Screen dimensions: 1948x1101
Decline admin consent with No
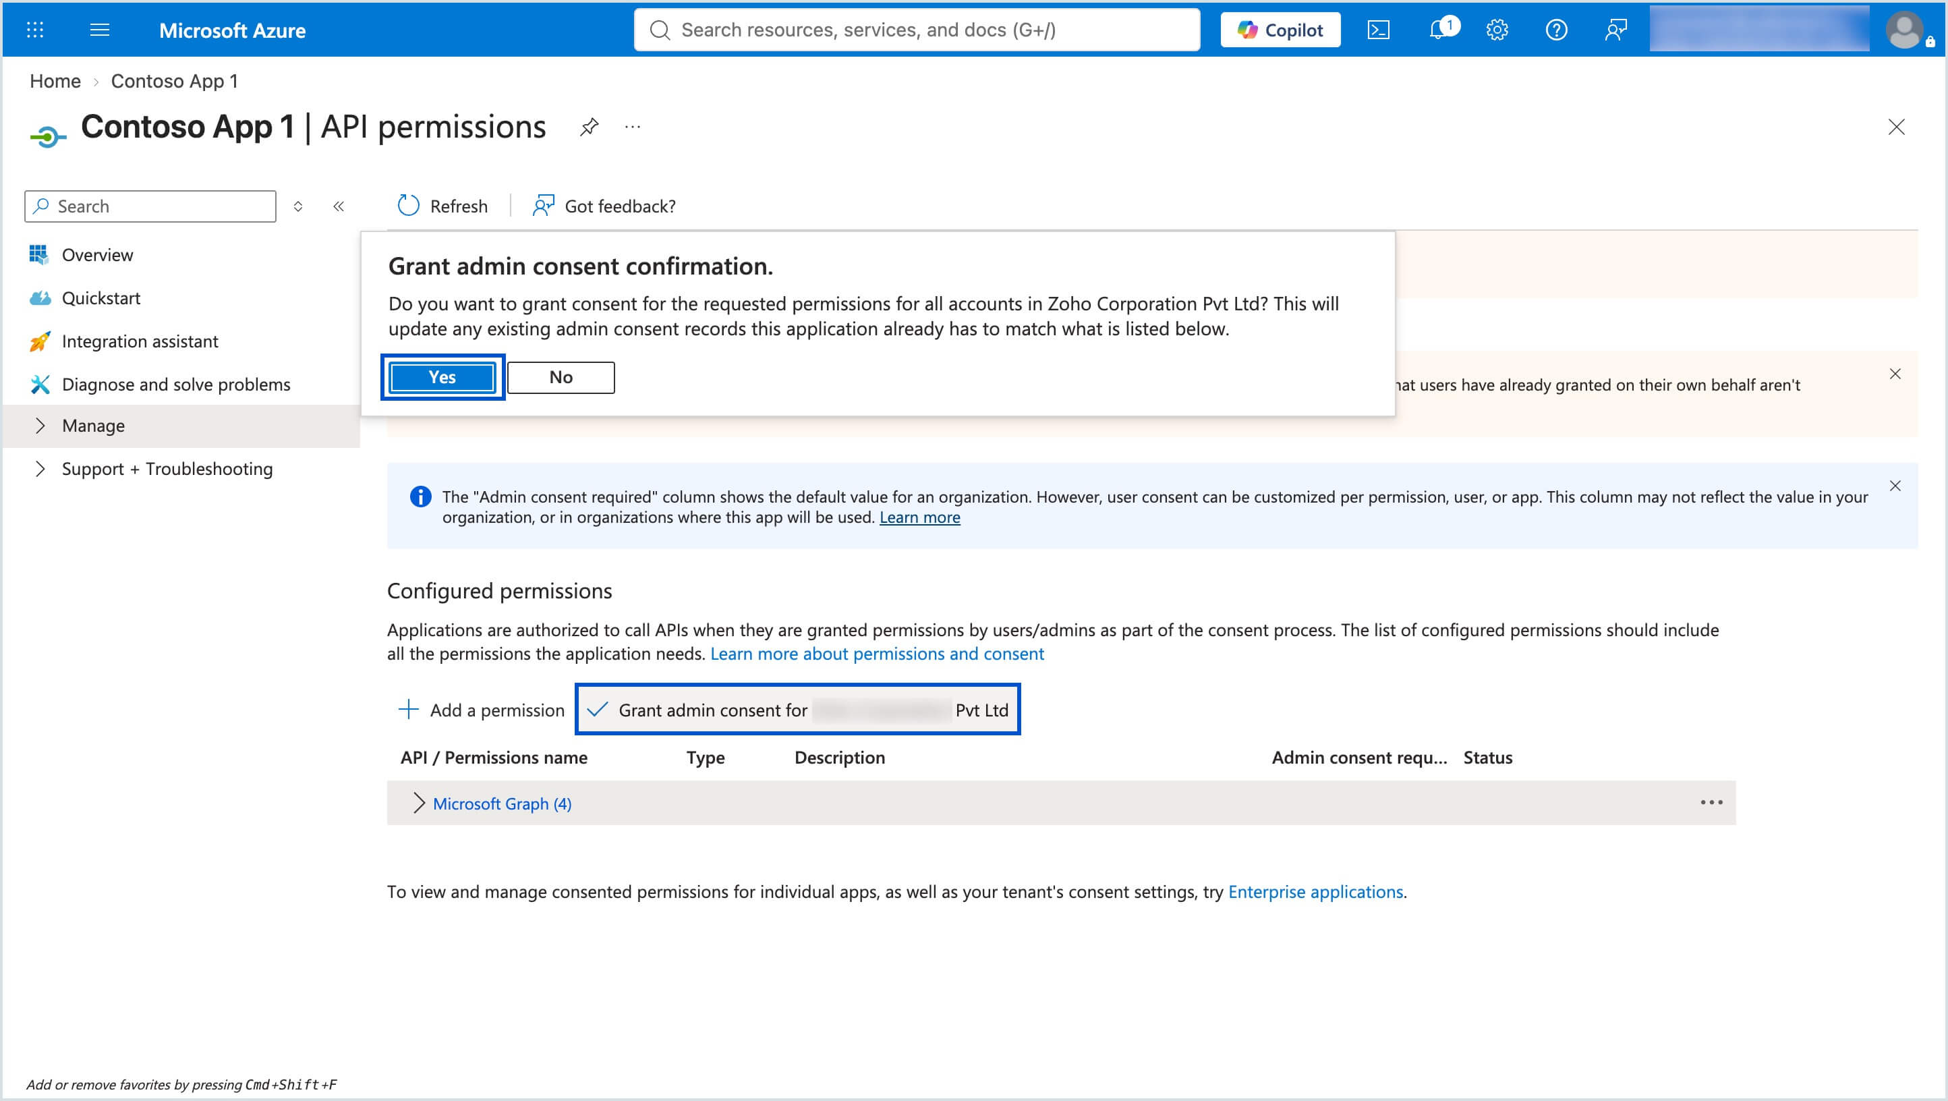561,377
